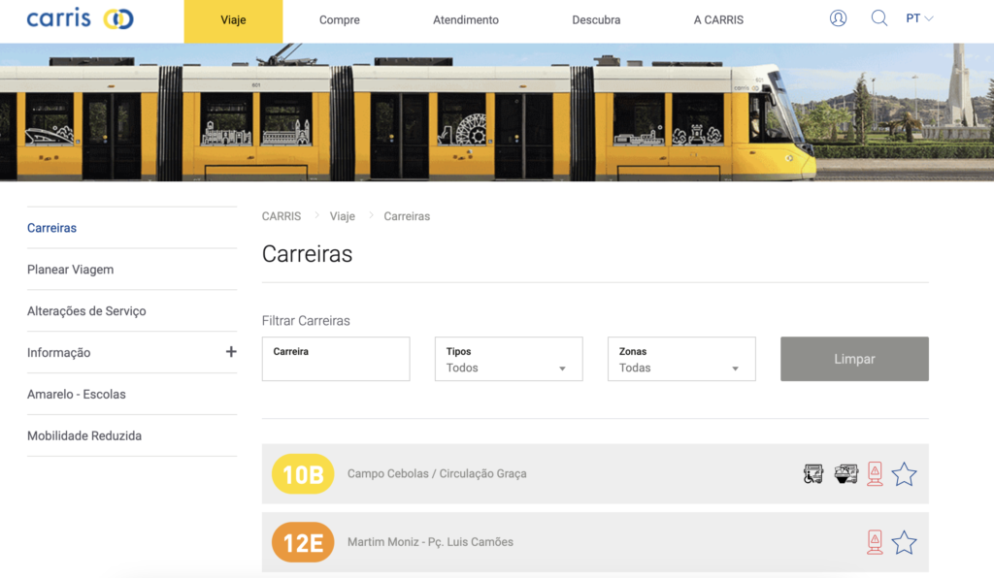Screen dimensions: 994x578
Task: Open the Atendimento menu
Action: click(466, 20)
